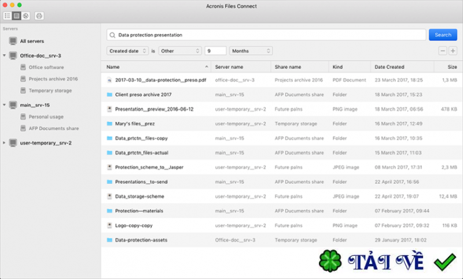Click the folder icon of Data-protection-assets
Viewport: 463px width, 279px height.
pyautogui.click(x=109, y=240)
